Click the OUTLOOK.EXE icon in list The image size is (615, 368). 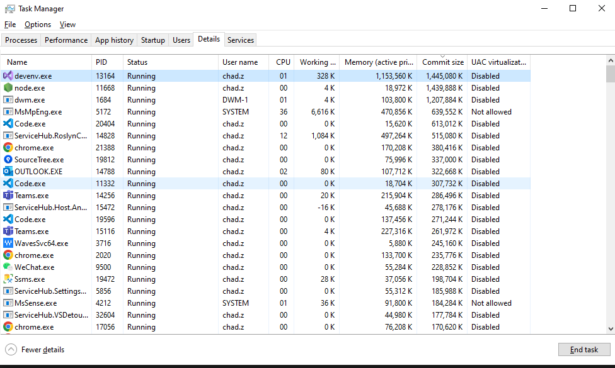(x=8, y=172)
